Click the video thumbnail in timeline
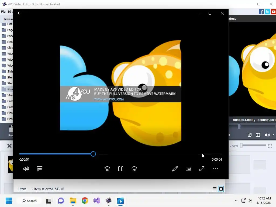This screenshot has width=276, height=207. coord(11,164)
